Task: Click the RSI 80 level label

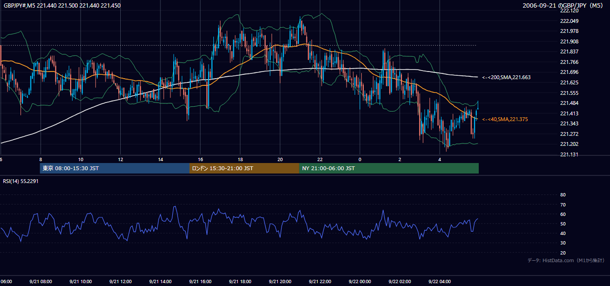Action: click(563, 195)
